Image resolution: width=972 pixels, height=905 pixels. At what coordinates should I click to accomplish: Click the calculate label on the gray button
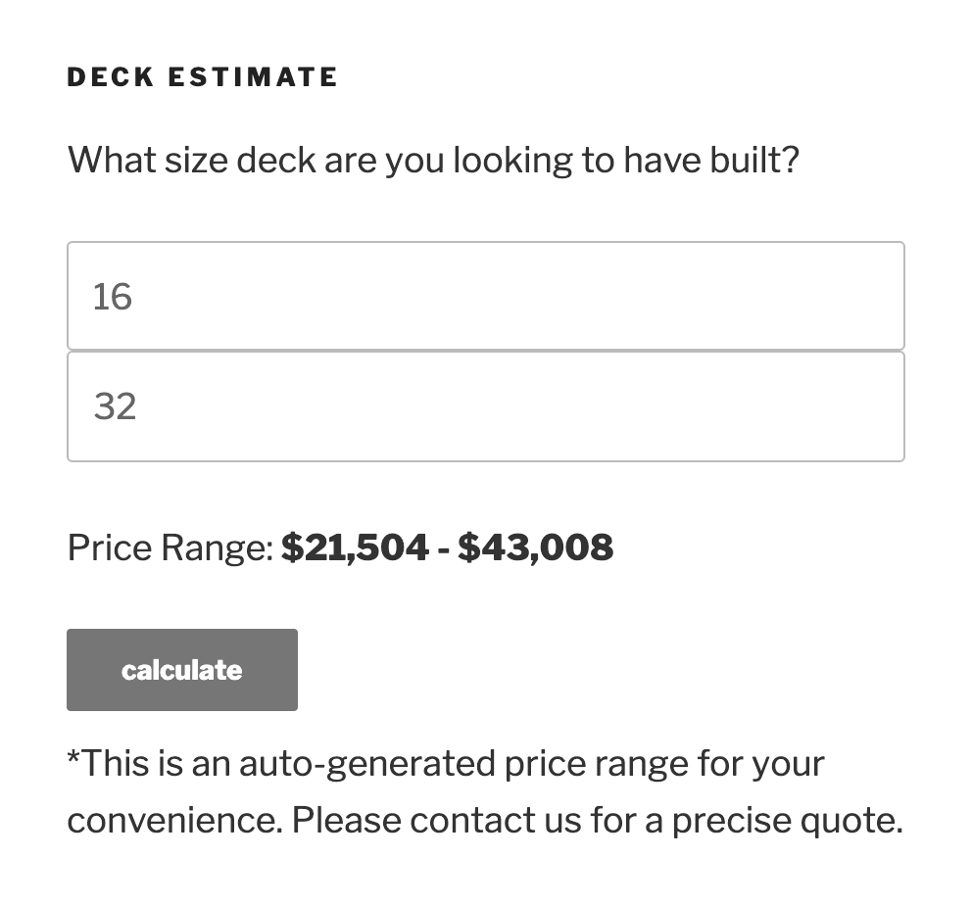[x=181, y=669]
